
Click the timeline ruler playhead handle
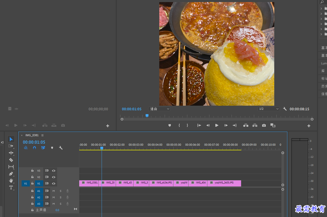pos(102,148)
